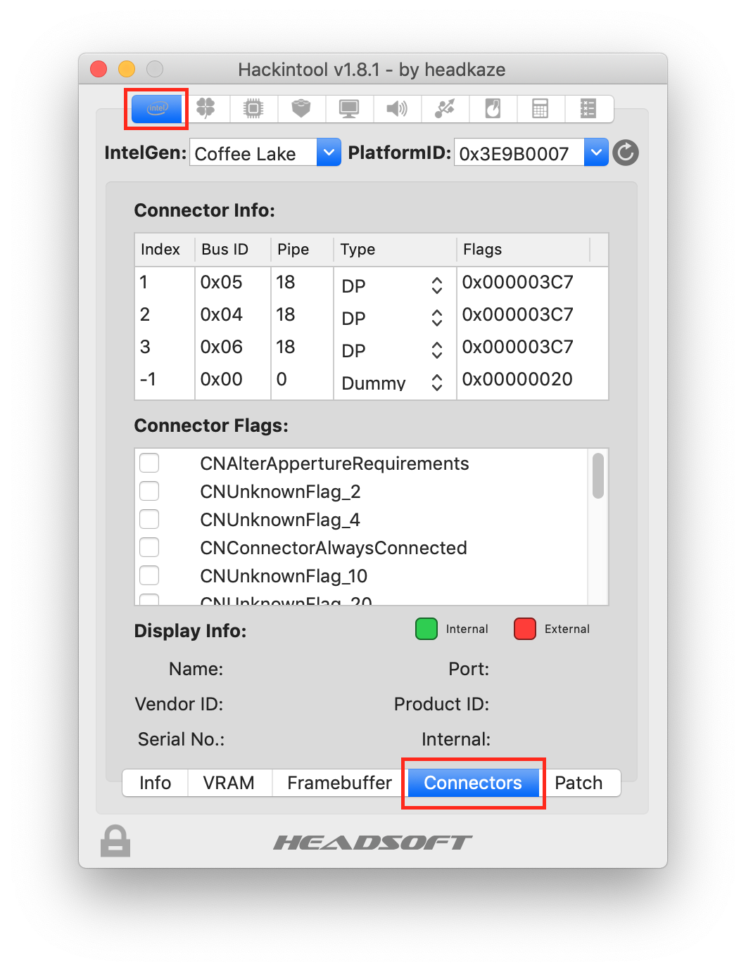The height and width of the screenshot is (972, 746).
Task: Select the kext package toolbar icon
Action: pyautogui.click(x=301, y=109)
